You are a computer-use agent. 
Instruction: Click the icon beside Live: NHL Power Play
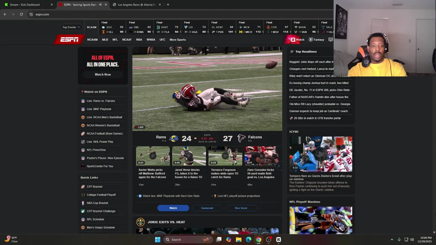[x=83, y=142]
